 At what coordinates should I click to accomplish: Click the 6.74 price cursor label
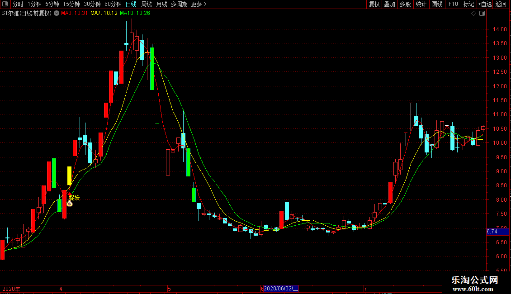click(x=497, y=232)
